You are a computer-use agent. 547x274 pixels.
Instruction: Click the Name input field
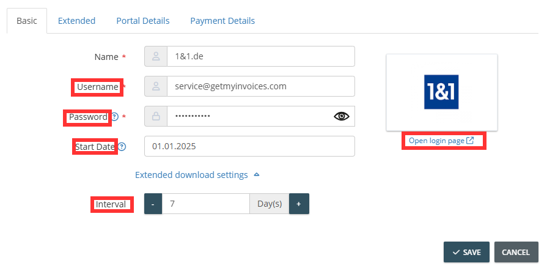[260, 56]
